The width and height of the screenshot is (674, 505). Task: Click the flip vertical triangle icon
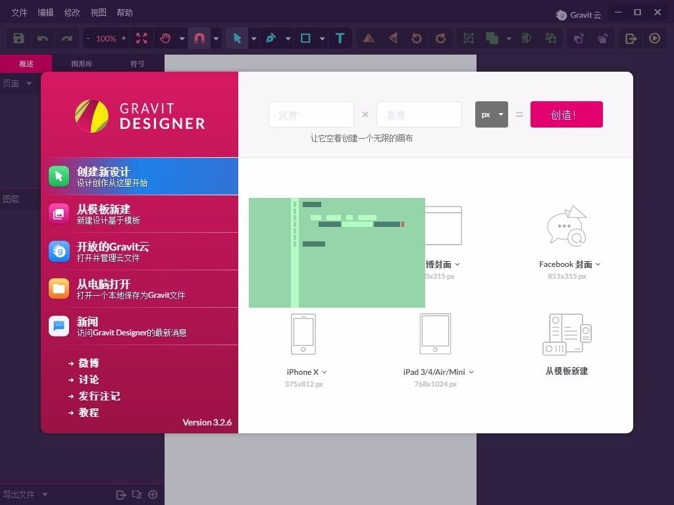click(x=393, y=38)
